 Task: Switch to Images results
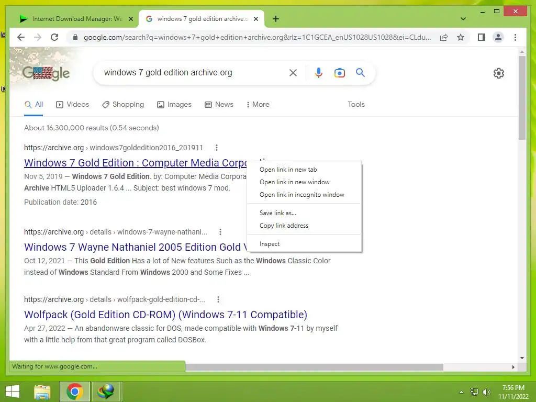[x=174, y=104]
